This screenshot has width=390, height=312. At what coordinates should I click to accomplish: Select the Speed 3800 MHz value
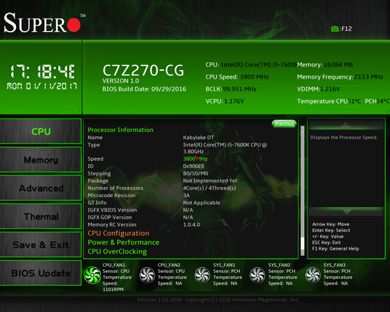click(x=195, y=159)
